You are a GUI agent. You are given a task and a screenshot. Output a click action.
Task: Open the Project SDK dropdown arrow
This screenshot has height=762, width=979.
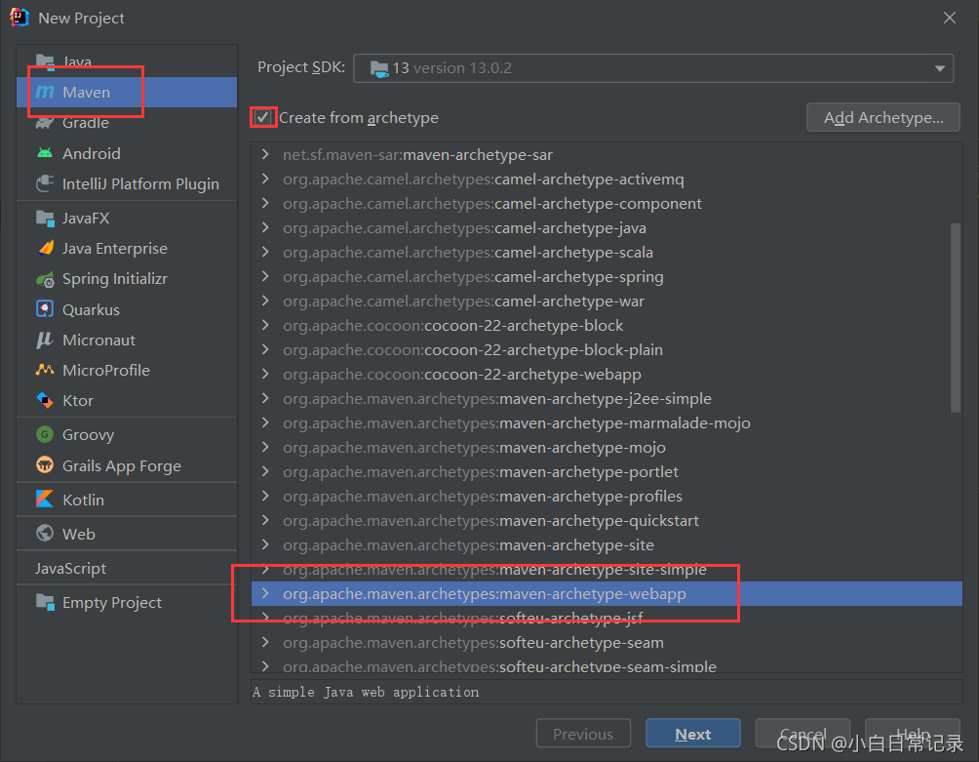pos(940,68)
